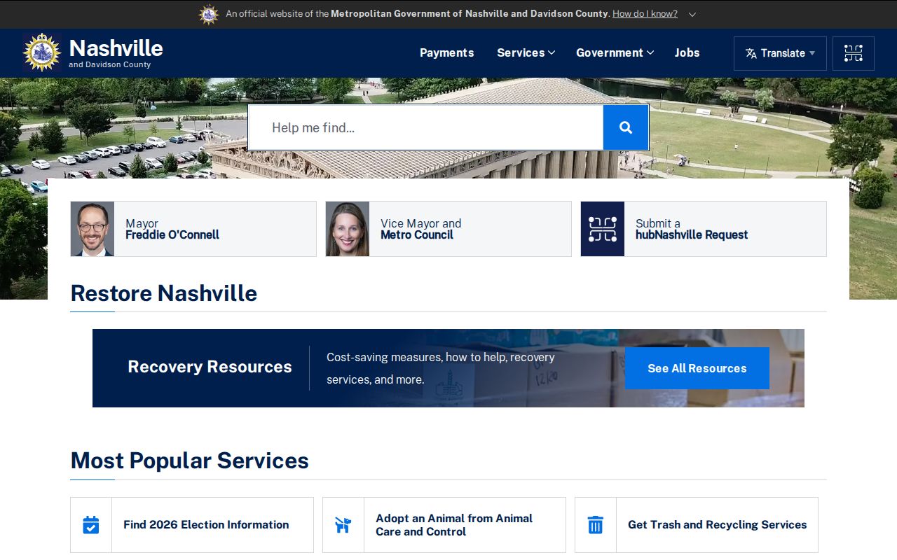Viewport: 897px width, 560px height.
Task: Click the search magnifier button
Action: tap(626, 127)
